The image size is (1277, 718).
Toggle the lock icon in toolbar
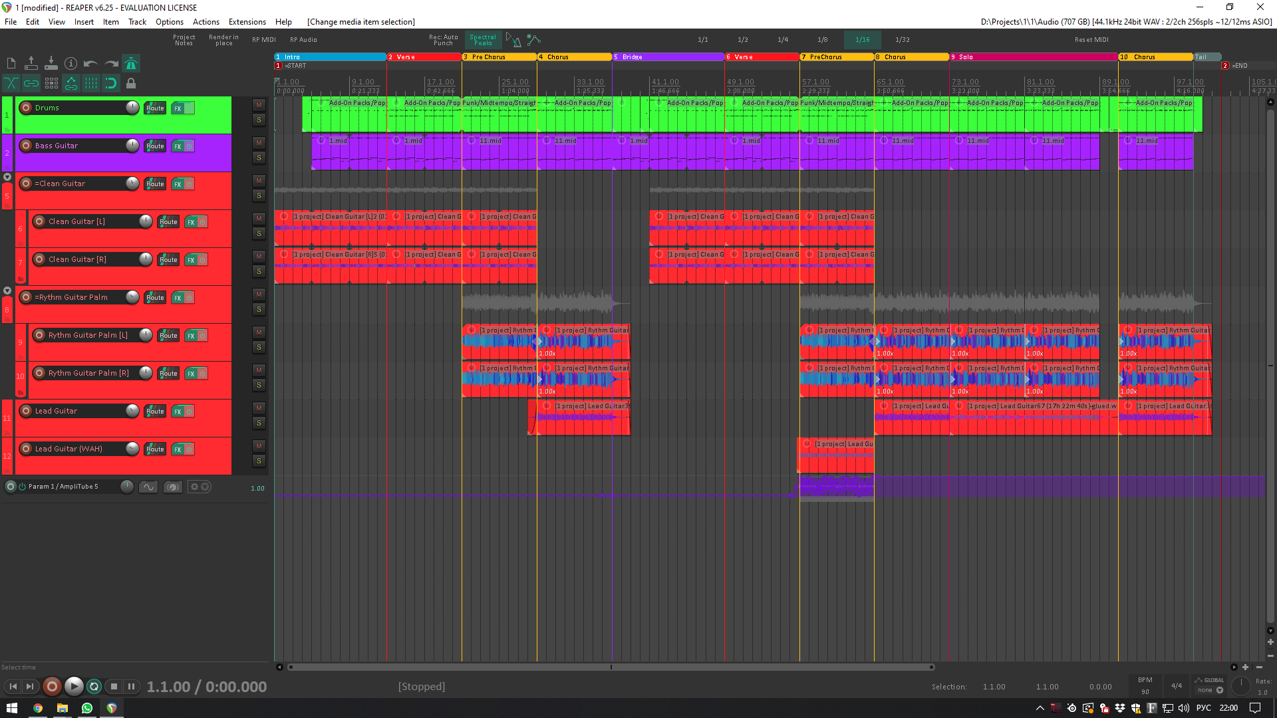coord(131,84)
